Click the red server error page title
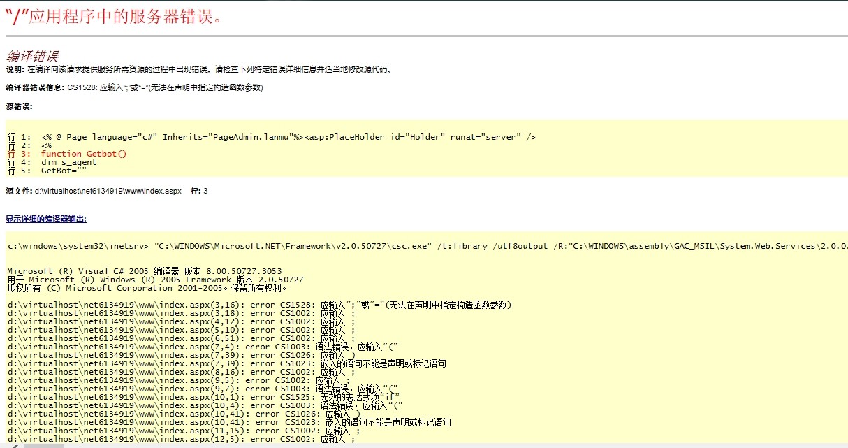 coord(115,17)
